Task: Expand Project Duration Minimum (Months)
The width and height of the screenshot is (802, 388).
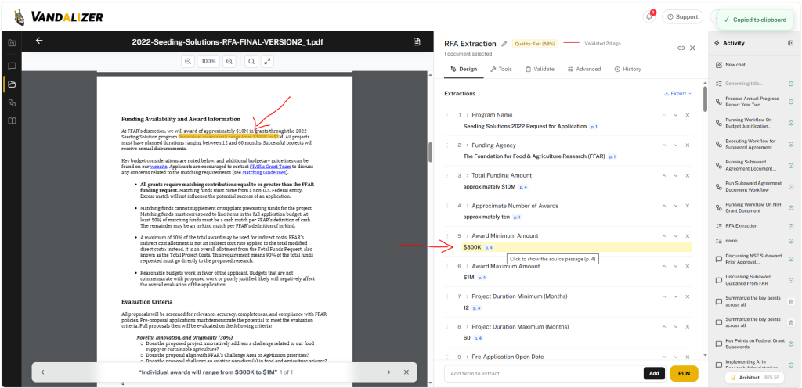Action: (468, 296)
